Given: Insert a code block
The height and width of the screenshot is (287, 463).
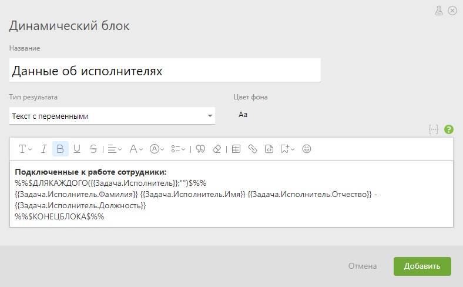Looking at the screenshot, I should 269,149.
